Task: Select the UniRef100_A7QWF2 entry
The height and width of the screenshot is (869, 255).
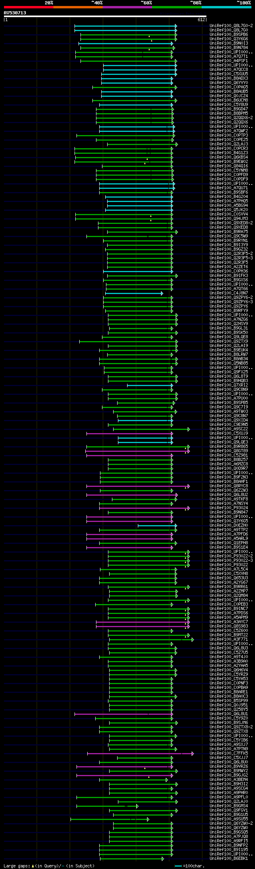Action: click(x=229, y=131)
